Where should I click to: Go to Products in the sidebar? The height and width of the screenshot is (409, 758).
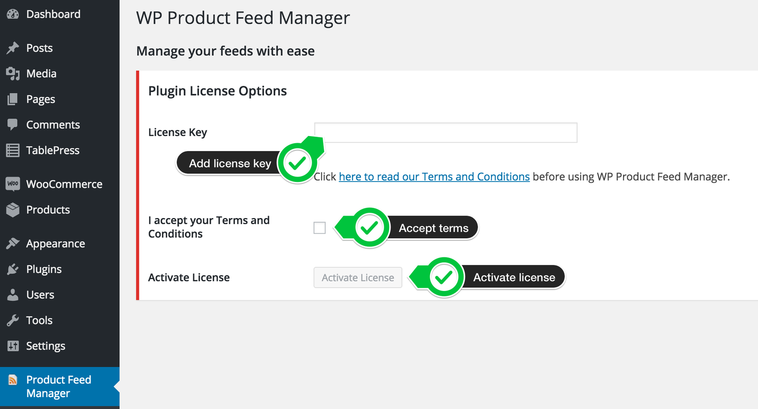point(60,209)
